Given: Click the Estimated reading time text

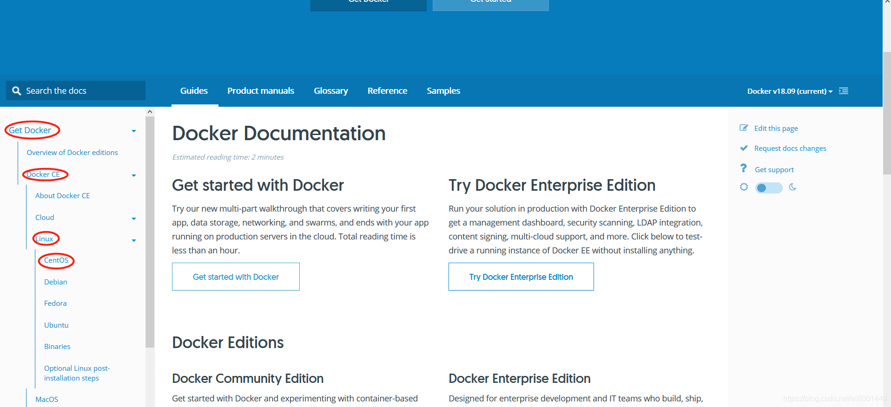Looking at the screenshot, I should (x=228, y=157).
